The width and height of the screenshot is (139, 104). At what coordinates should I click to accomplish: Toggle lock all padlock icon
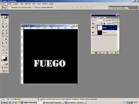click(104, 23)
